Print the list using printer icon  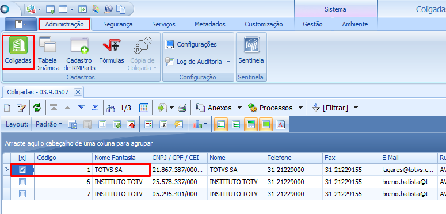[182, 108]
